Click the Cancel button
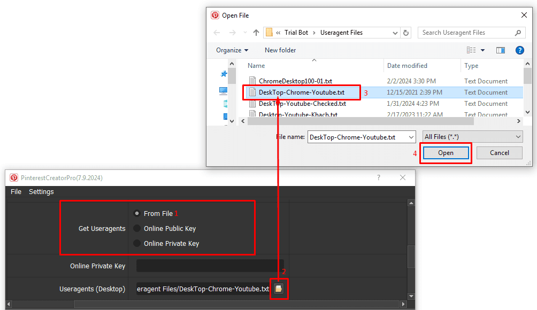 [500, 153]
